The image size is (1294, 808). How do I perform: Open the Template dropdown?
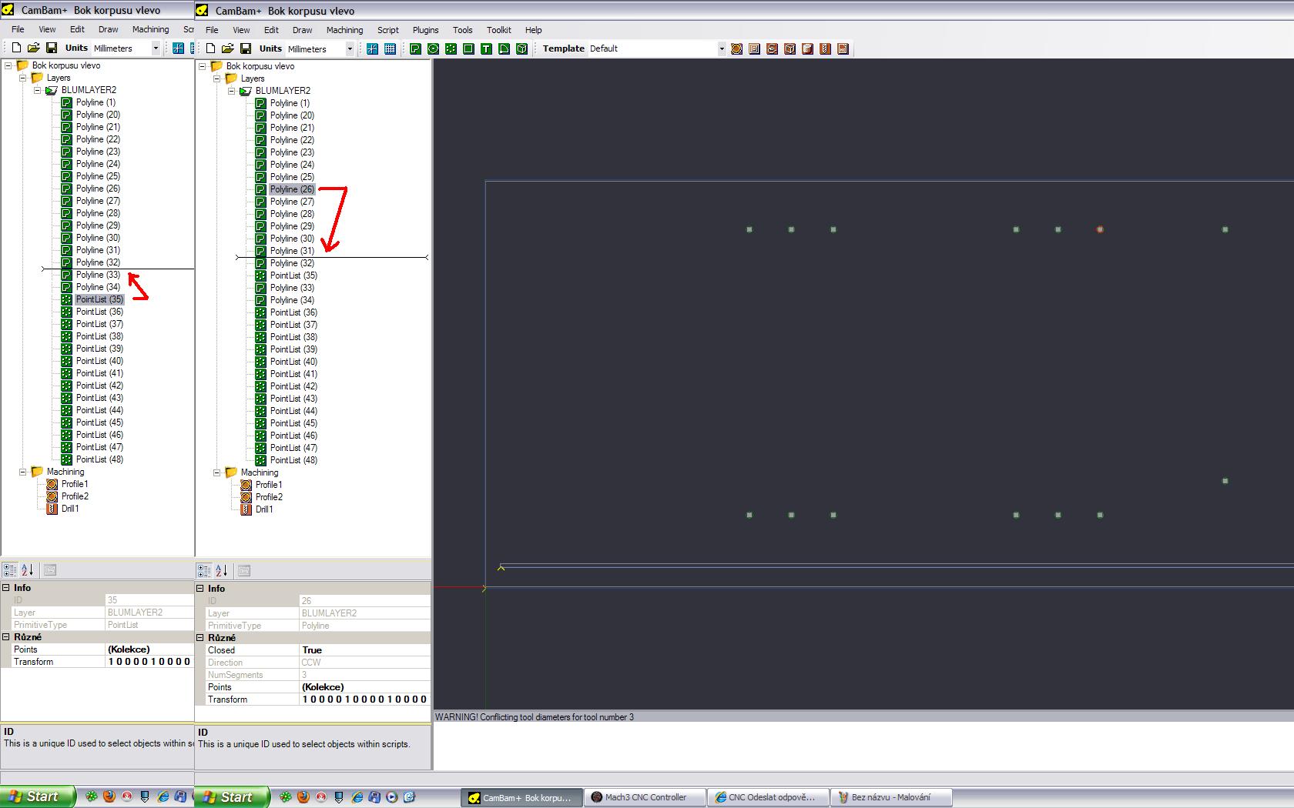722,48
